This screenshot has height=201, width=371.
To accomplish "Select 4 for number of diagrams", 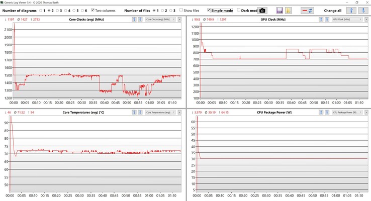I will tap(66, 10).
